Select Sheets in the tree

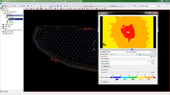11,21
